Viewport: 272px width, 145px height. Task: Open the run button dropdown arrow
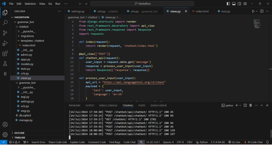click(x=257, y=11)
